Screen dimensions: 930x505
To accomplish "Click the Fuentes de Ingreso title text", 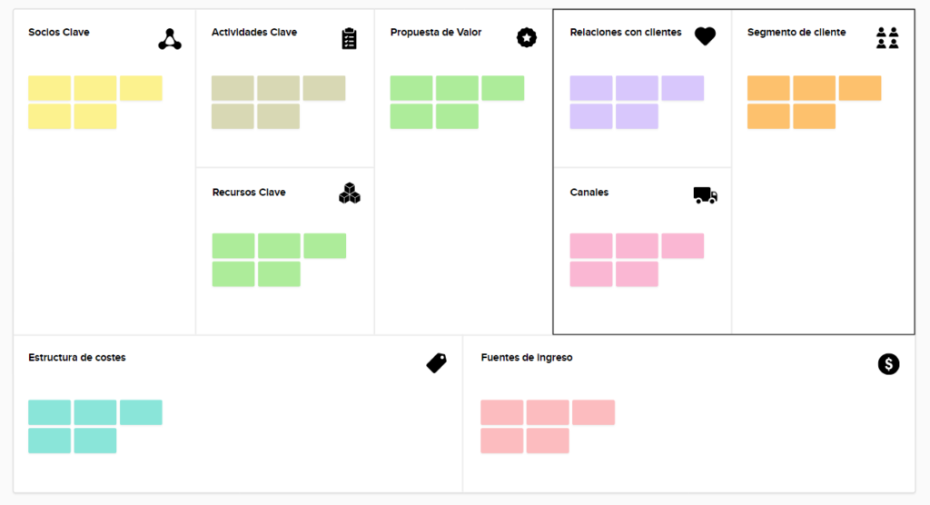I will click(x=527, y=358).
